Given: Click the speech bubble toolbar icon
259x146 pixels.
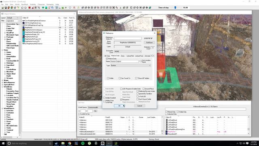Looking at the screenshot, I should 70,8.
